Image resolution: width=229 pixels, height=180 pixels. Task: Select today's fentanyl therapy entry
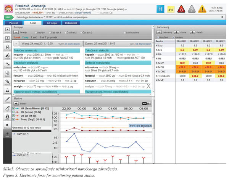click(x=117, y=76)
